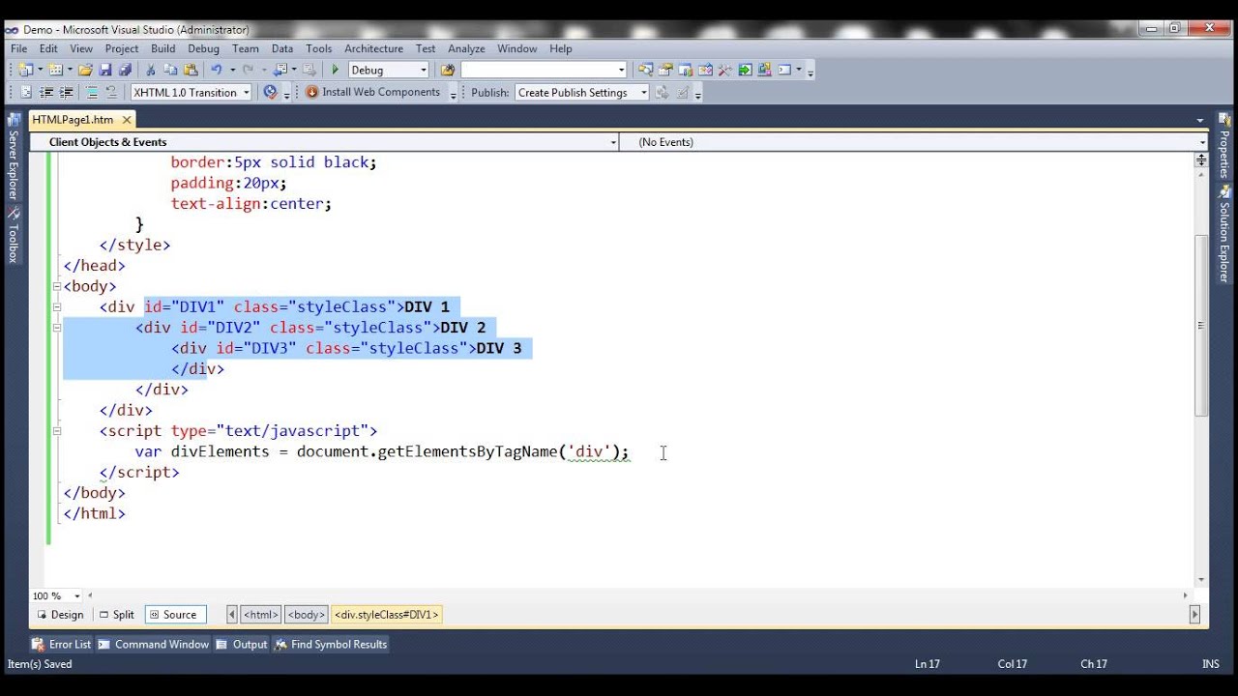Viewport: 1238px width, 696px height.
Task: Click the New Project toolbar icon
Action: coord(26,70)
